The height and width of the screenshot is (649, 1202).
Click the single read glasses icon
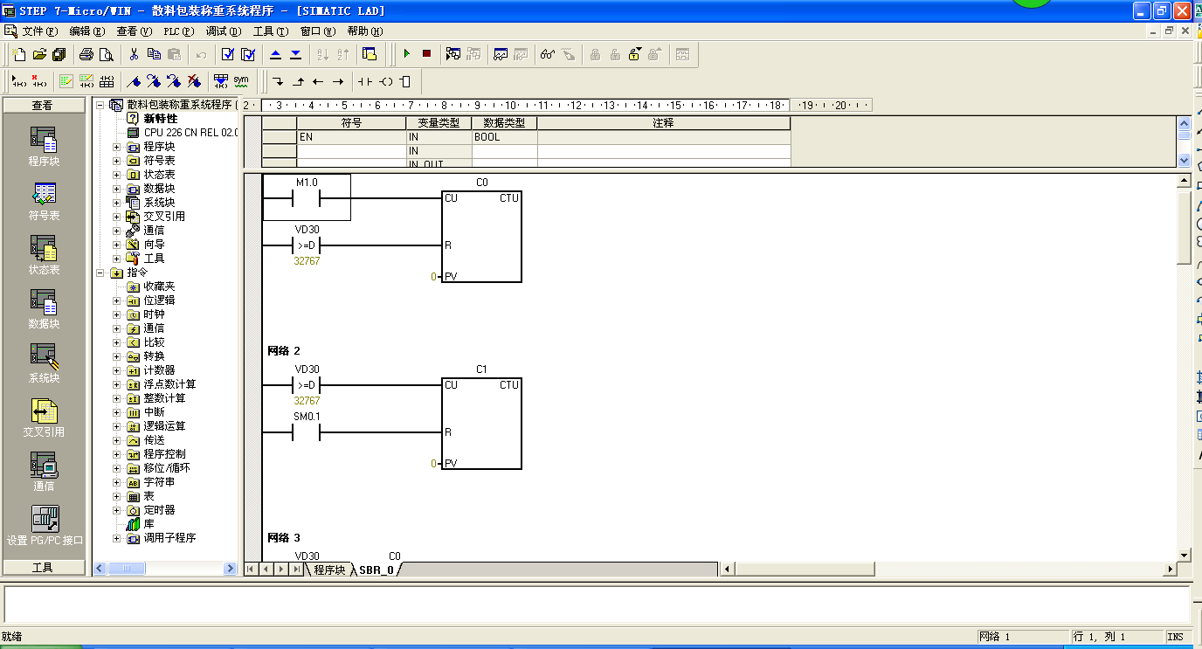[548, 54]
